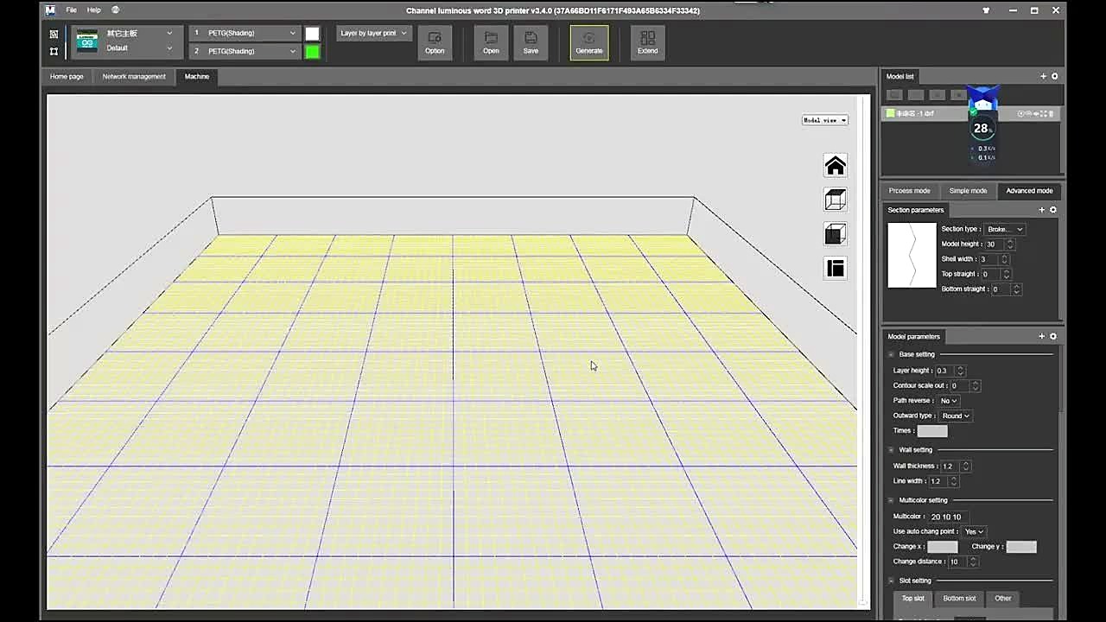Click the Save toolbar button
This screenshot has height=622, width=1106.
[531, 42]
